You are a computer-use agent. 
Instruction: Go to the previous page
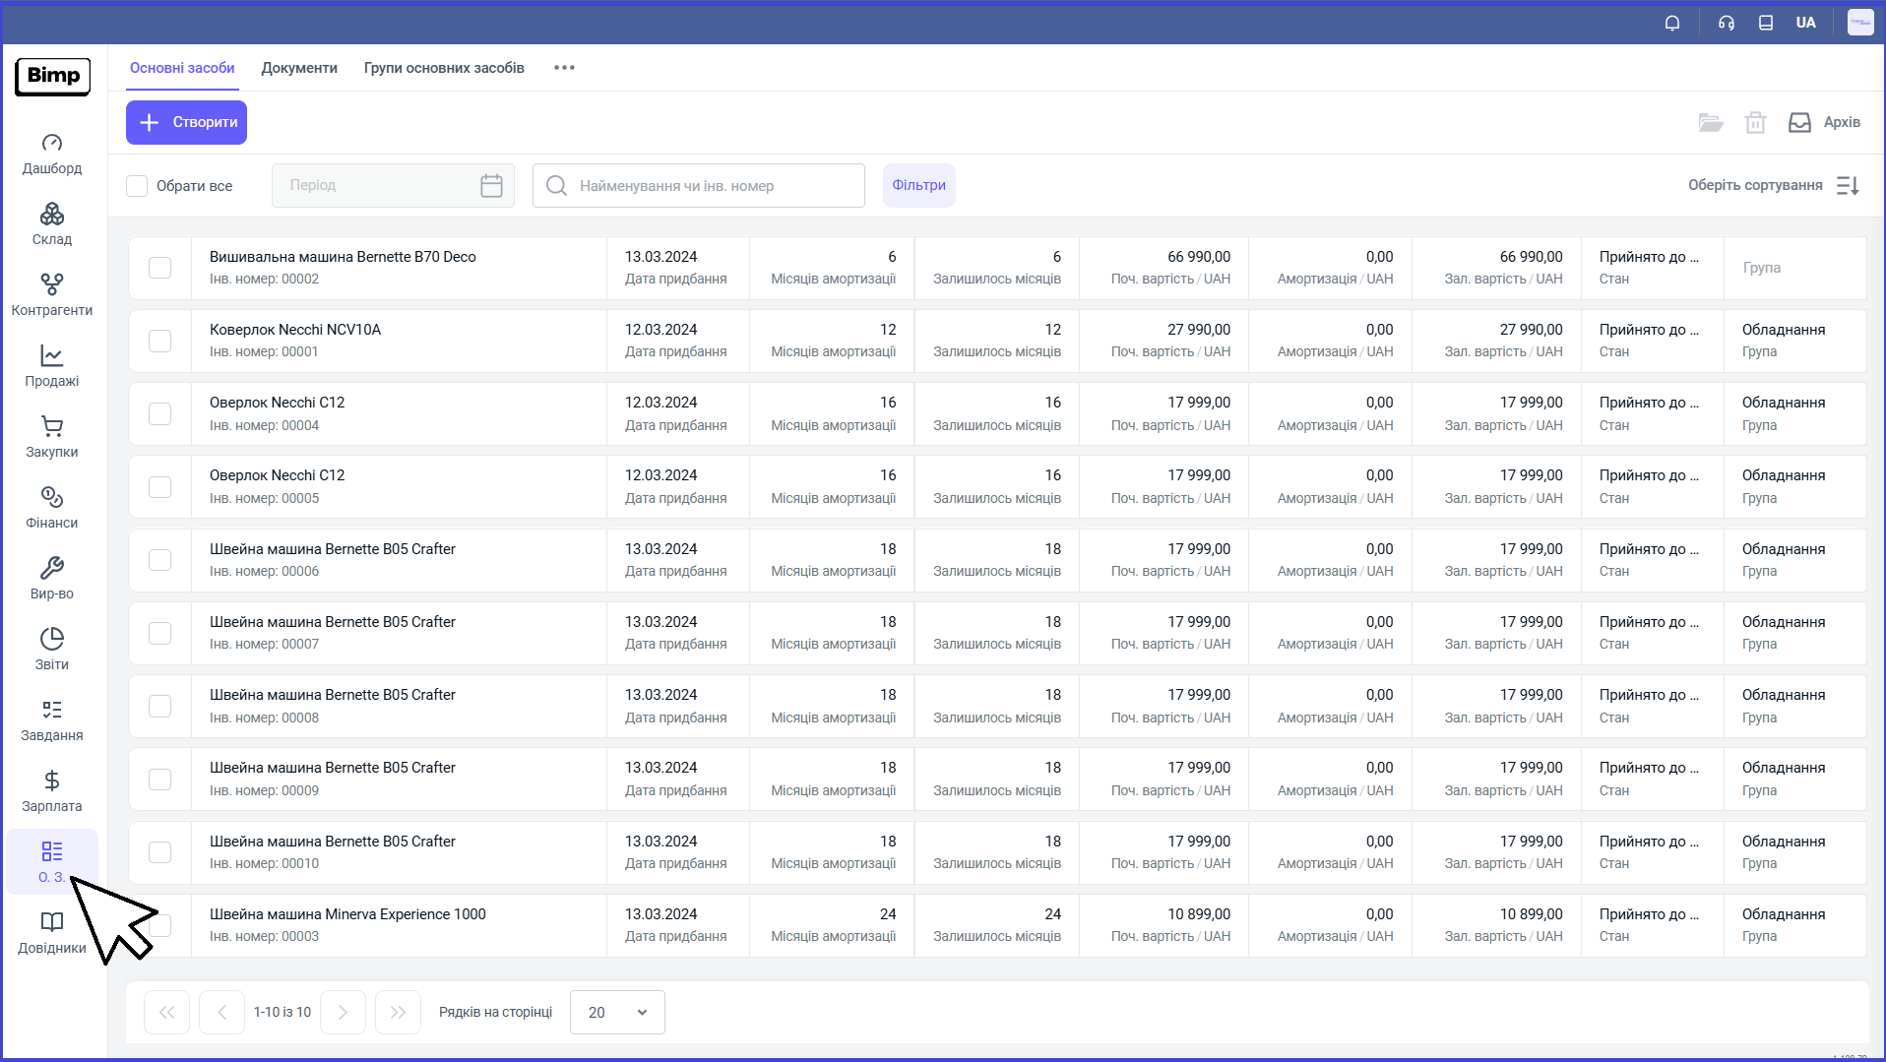221,1012
